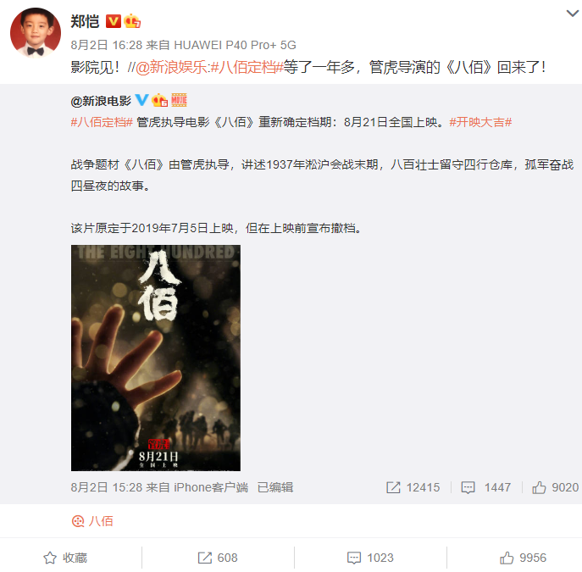The width and height of the screenshot is (582, 572).
Task: Click the orange V verified badge beside 郑恺
Action: [x=114, y=21]
